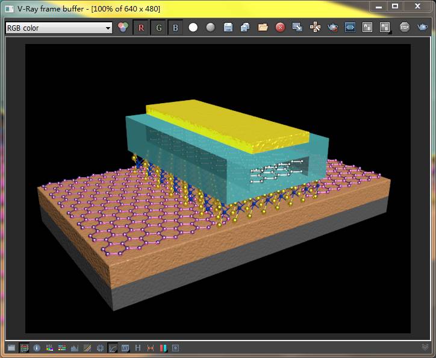Enable monochromatic mode gray circle
The height and width of the screenshot is (358, 436).
210,28
